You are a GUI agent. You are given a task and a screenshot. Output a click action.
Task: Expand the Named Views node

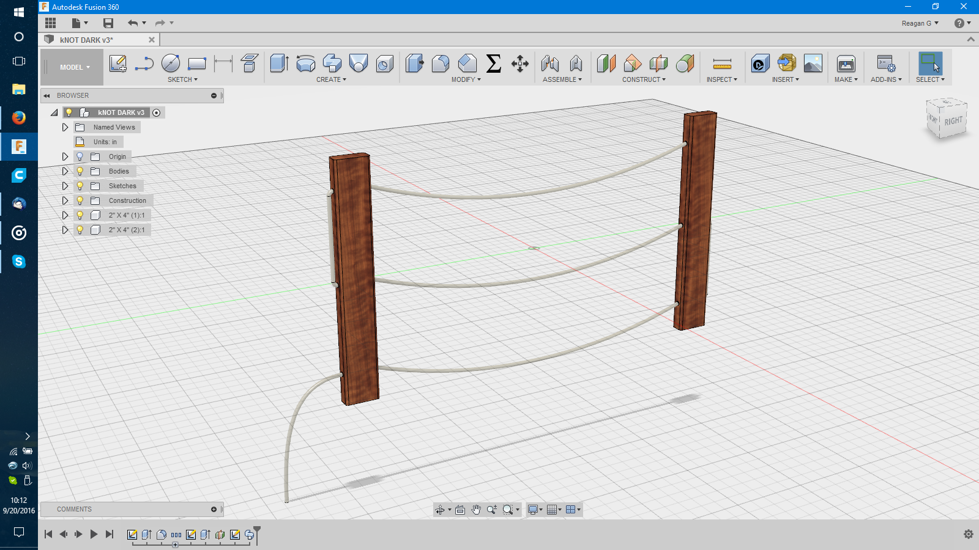tap(65, 127)
